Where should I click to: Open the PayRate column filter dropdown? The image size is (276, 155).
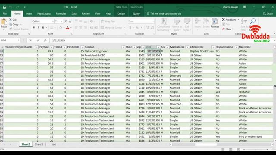tap(52, 47)
